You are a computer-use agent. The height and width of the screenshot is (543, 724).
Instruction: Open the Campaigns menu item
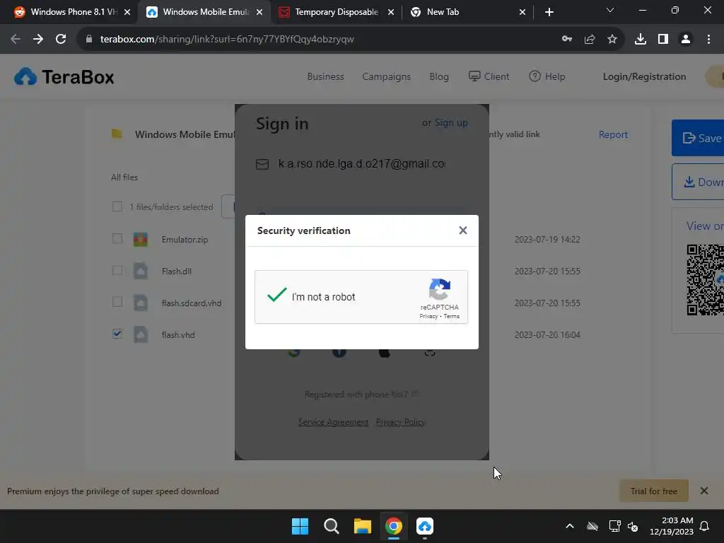click(387, 76)
